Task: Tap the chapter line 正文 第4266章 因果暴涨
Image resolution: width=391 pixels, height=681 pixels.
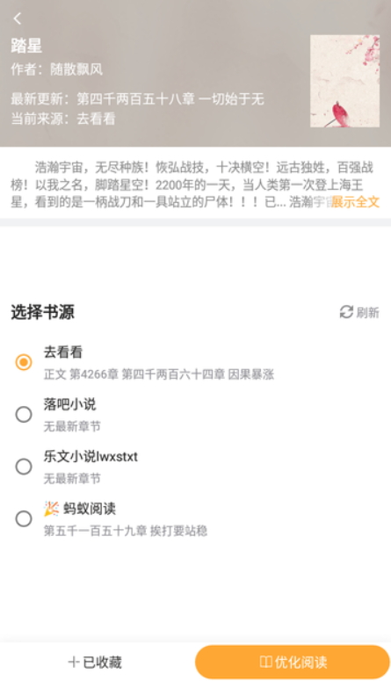Action: 159,374
